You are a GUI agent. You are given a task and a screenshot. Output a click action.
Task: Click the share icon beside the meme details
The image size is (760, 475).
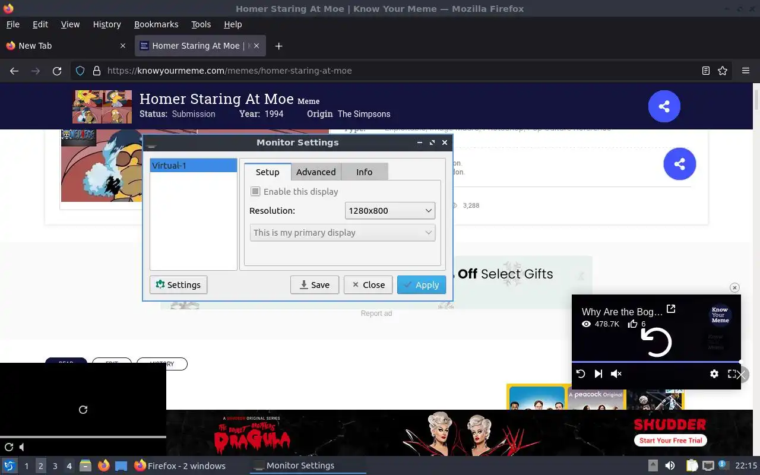679,164
